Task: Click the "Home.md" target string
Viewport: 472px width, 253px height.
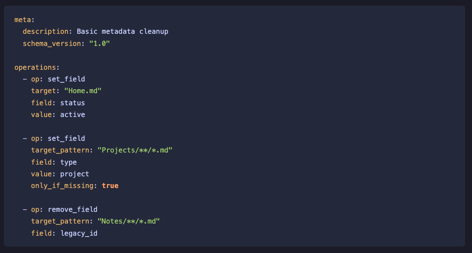Action: coord(83,91)
